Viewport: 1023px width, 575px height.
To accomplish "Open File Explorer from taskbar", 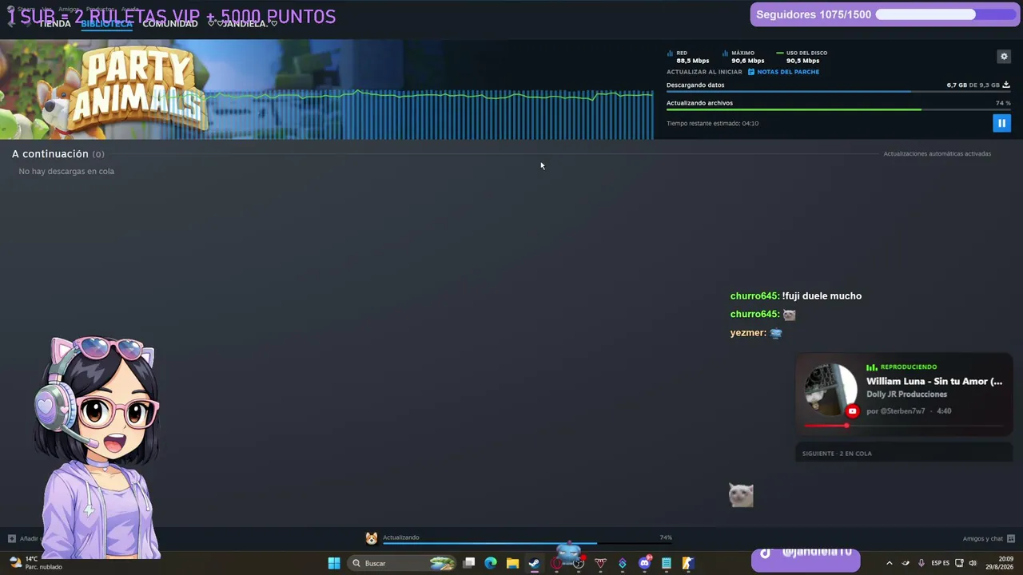I will tap(512, 563).
